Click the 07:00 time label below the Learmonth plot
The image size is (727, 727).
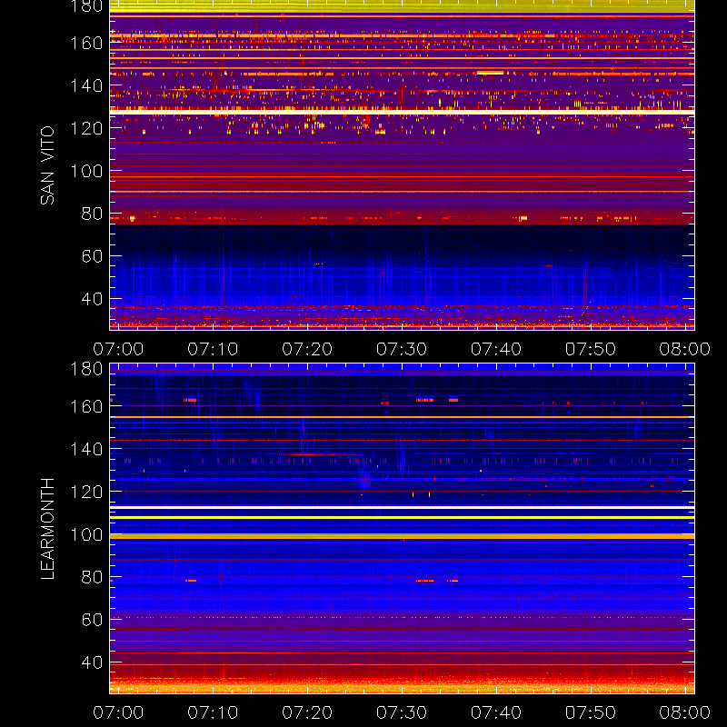click(118, 712)
